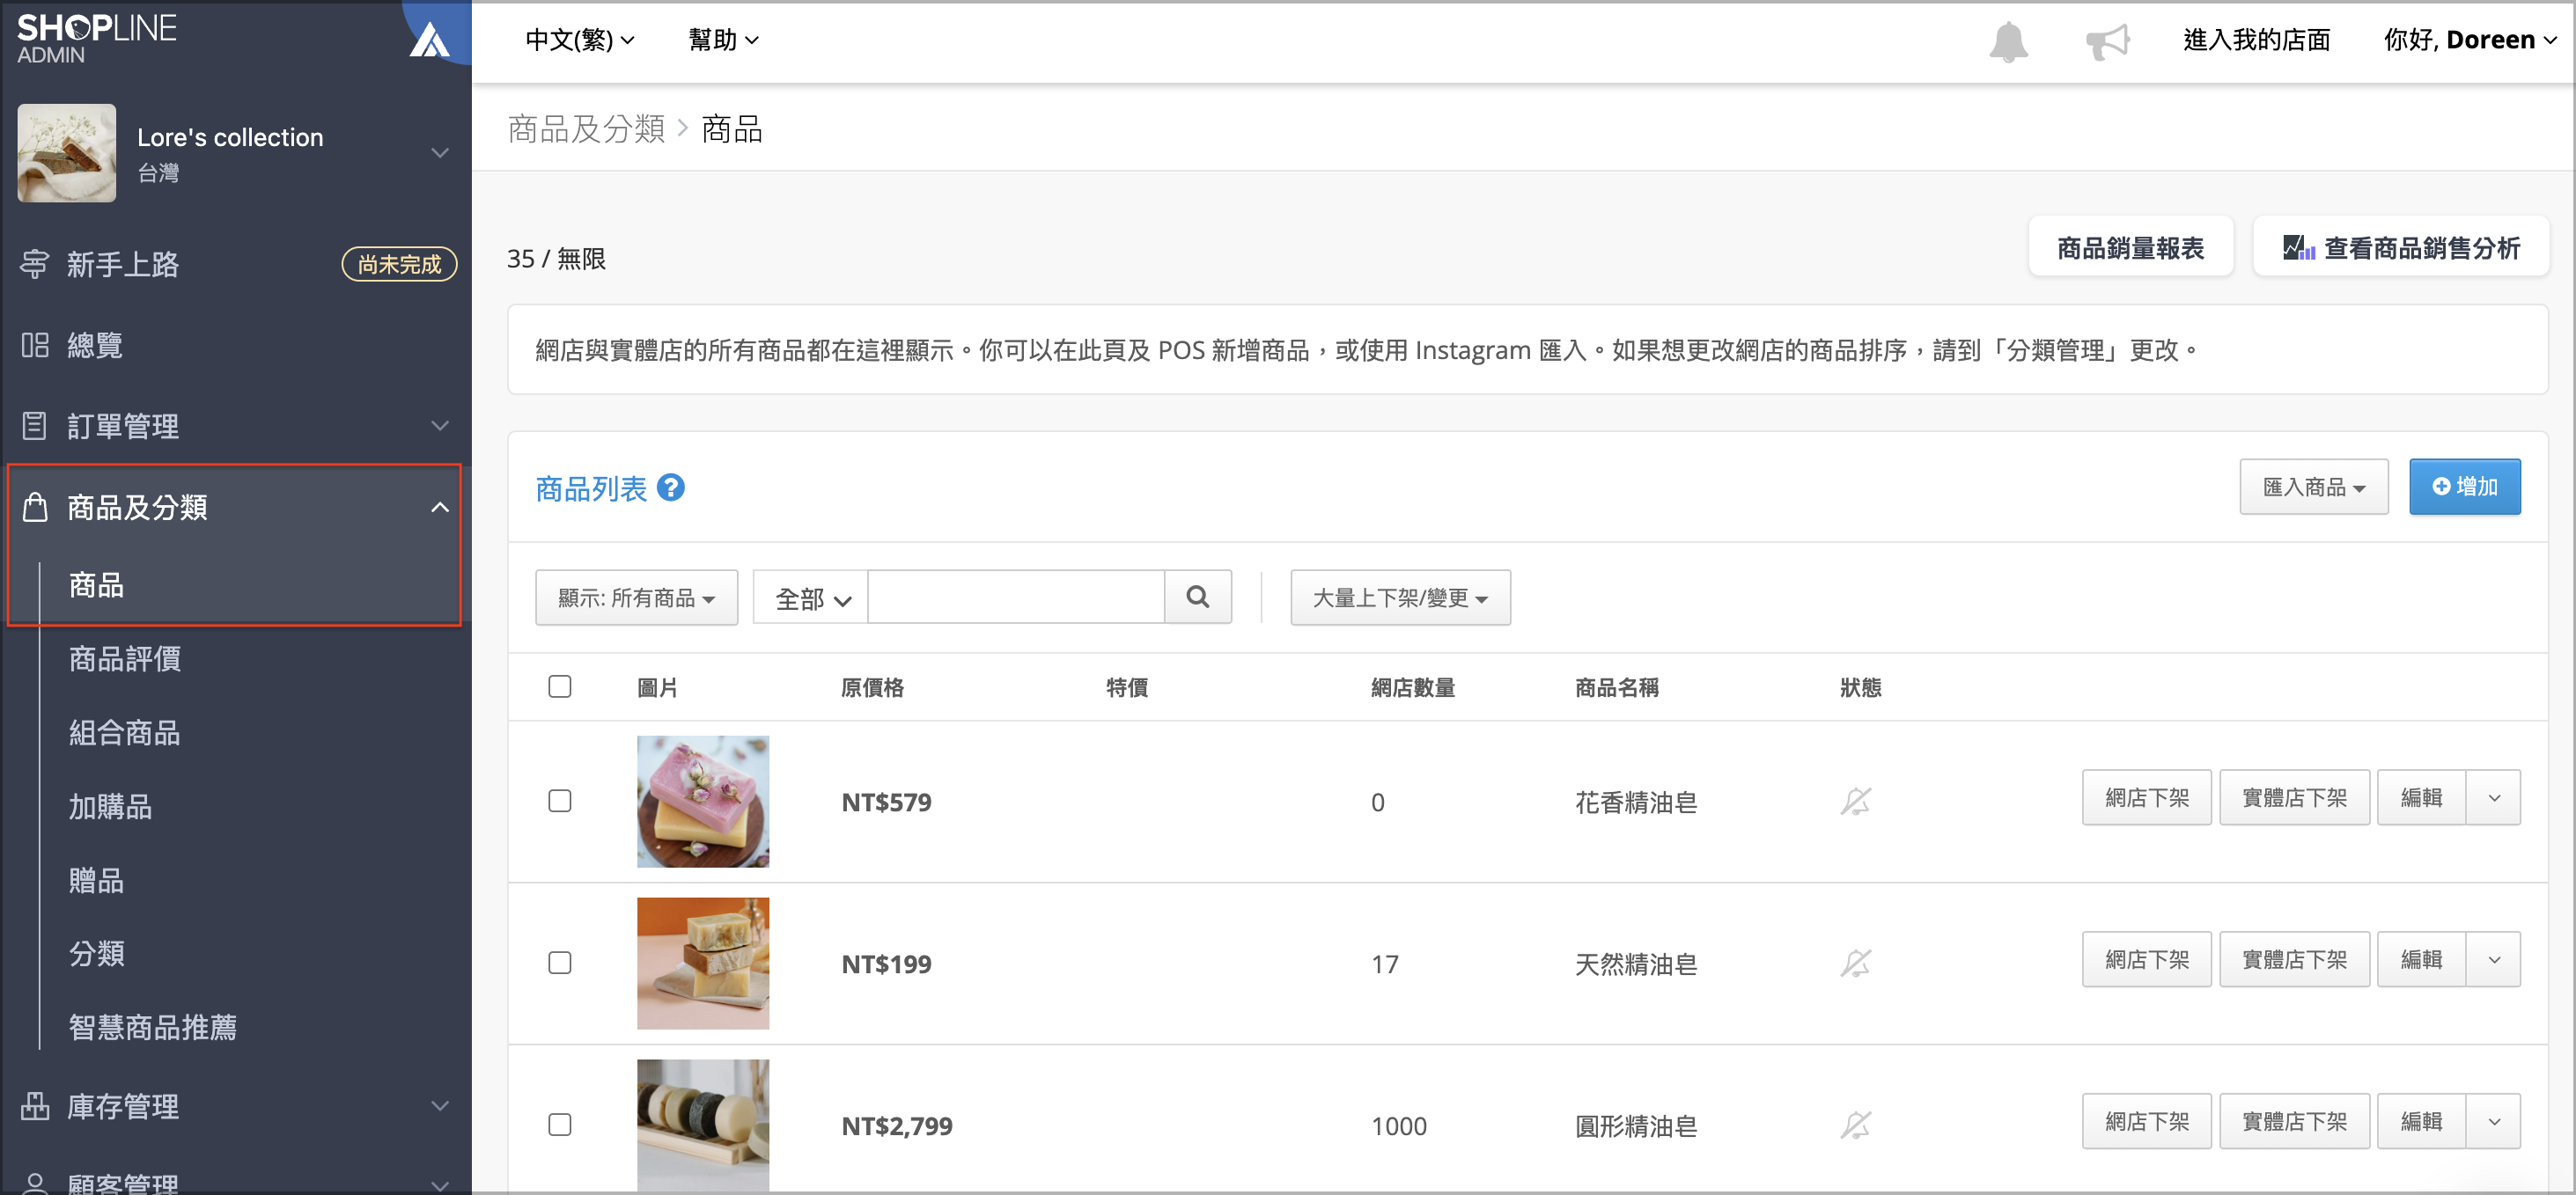Click 網店下架 for 花香精油皂
Screen dimensions: 2576x1195
pos(2147,797)
